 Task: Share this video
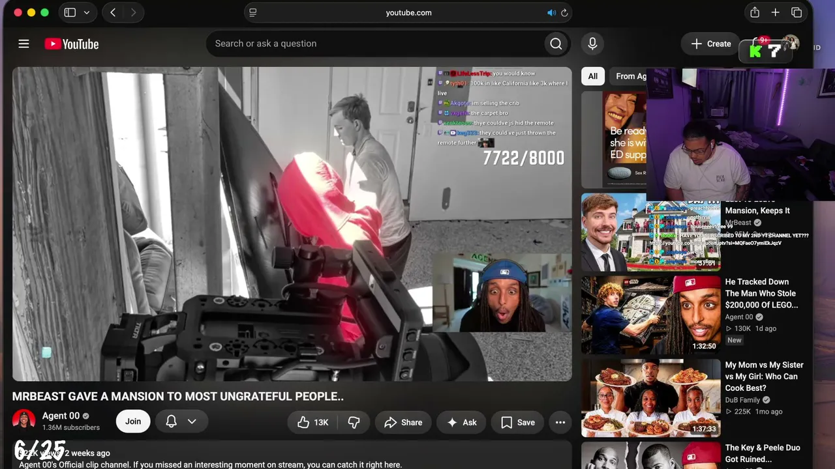(403, 422)
